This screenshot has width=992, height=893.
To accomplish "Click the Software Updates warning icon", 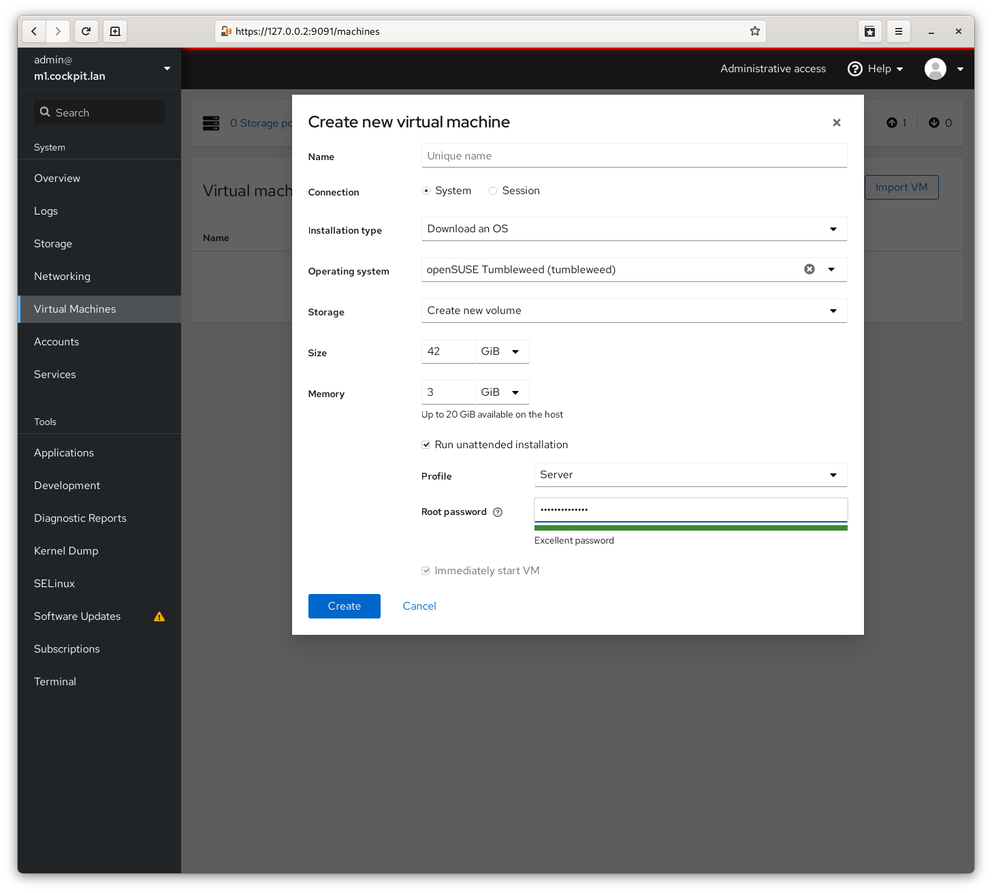I will [x=159, y=616].
